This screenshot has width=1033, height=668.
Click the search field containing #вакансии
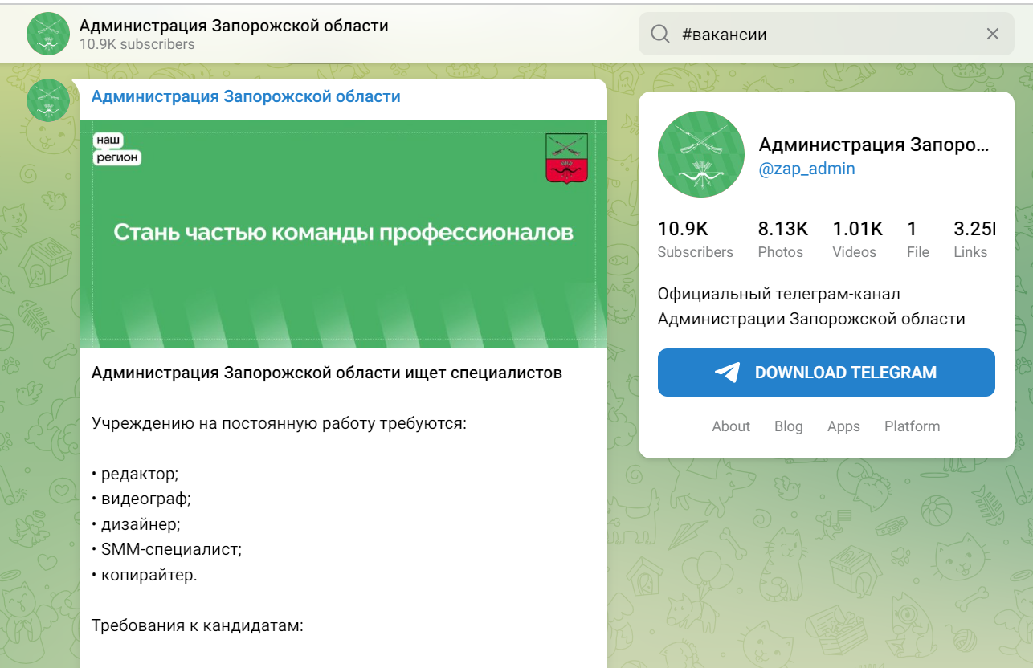coord(819,34)
